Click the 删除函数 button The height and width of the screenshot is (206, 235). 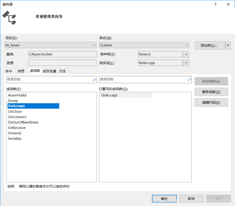[211, 92]
